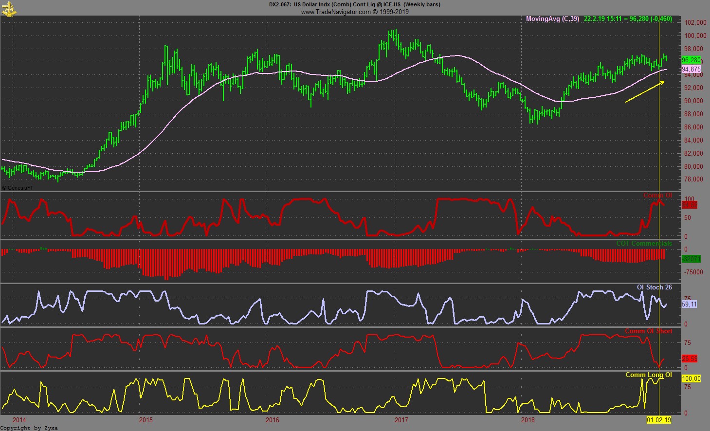The height and width of the screenshot is (431, 710).
Task: Click the -75000 axis label
Action: pos(693,272)
